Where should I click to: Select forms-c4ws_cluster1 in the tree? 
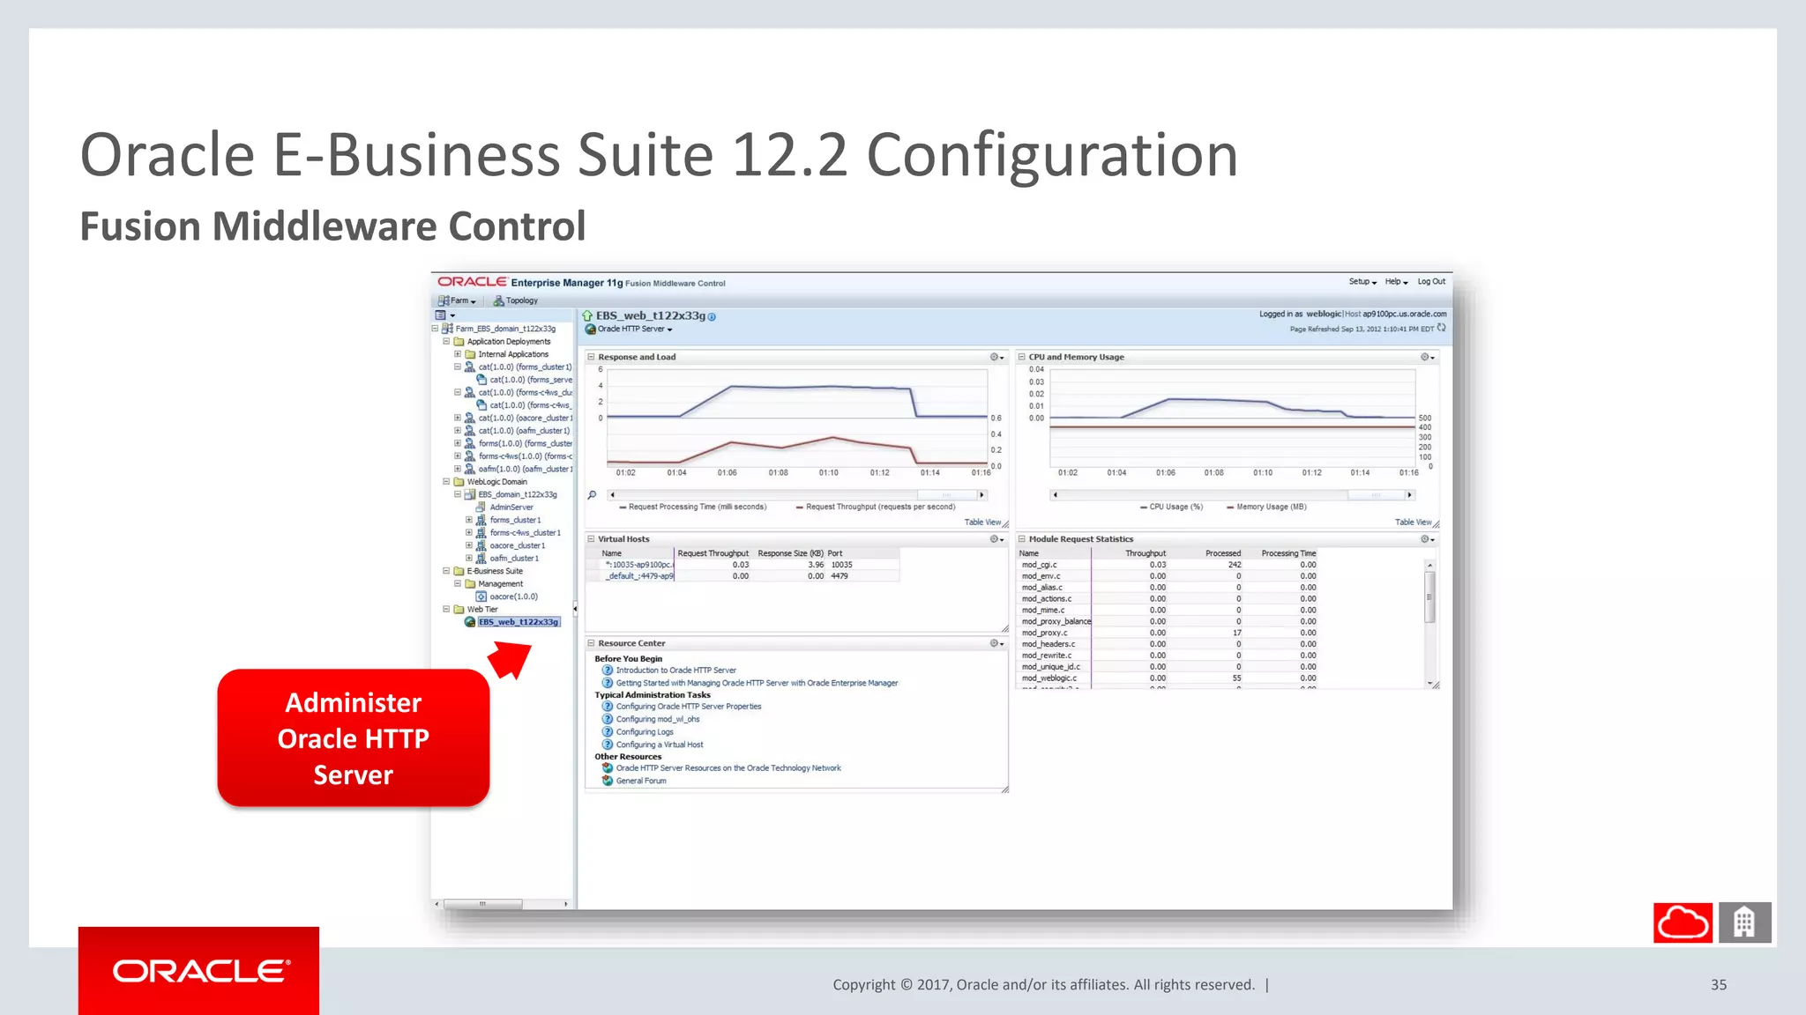(526, 533)
